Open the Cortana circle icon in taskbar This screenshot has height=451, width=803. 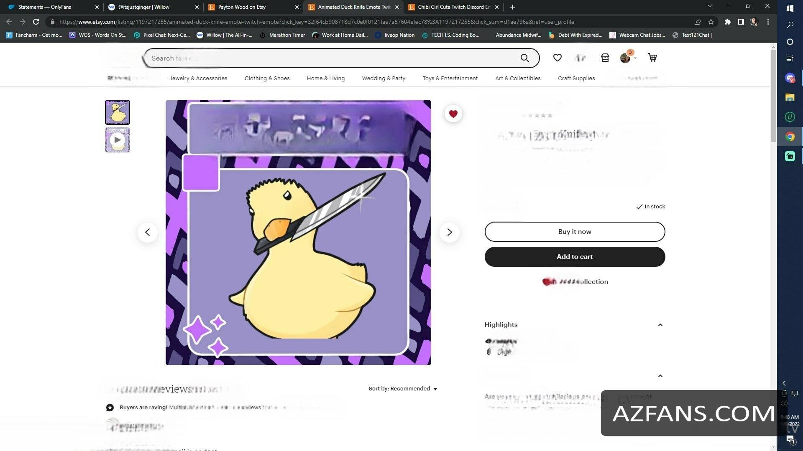(790, 42)
